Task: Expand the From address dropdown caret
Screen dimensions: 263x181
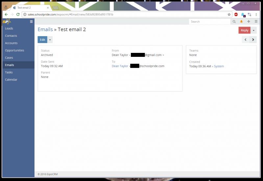Action: click(163, 55)
